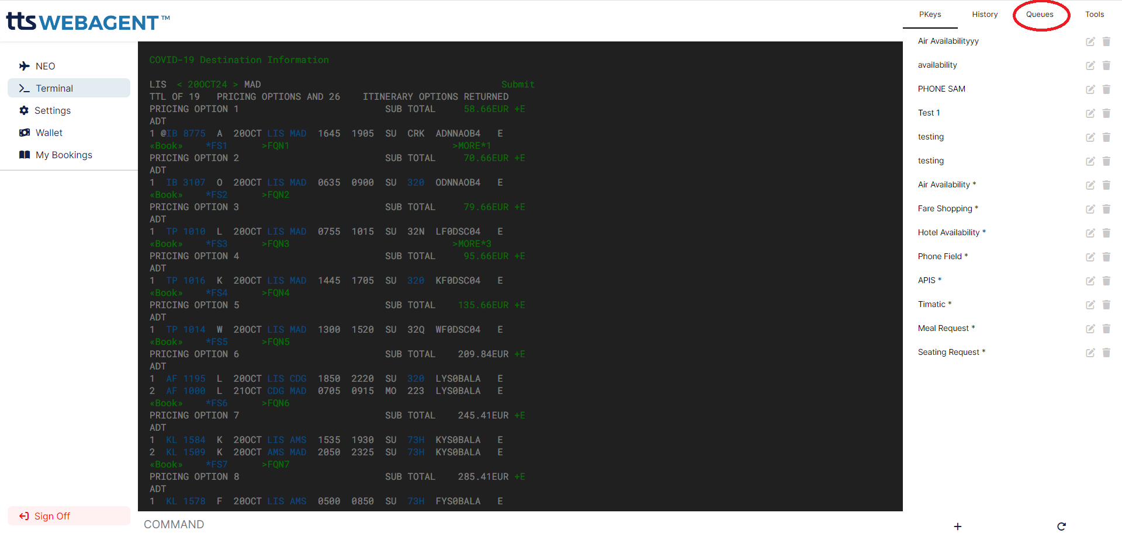Screen dimensions: 1122x537
Task: View fare summary *FS2
Action: pos(216,195)
